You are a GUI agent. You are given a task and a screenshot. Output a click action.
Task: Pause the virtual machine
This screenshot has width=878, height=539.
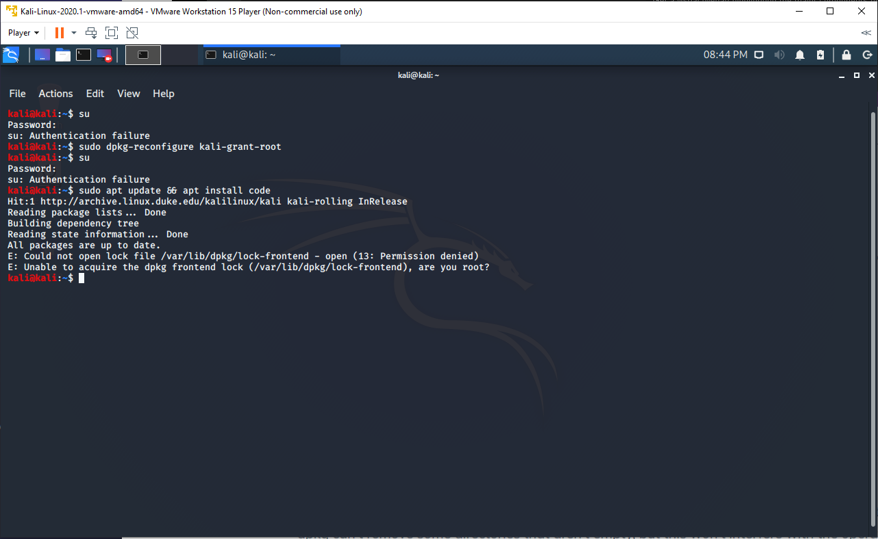point(60,33)
